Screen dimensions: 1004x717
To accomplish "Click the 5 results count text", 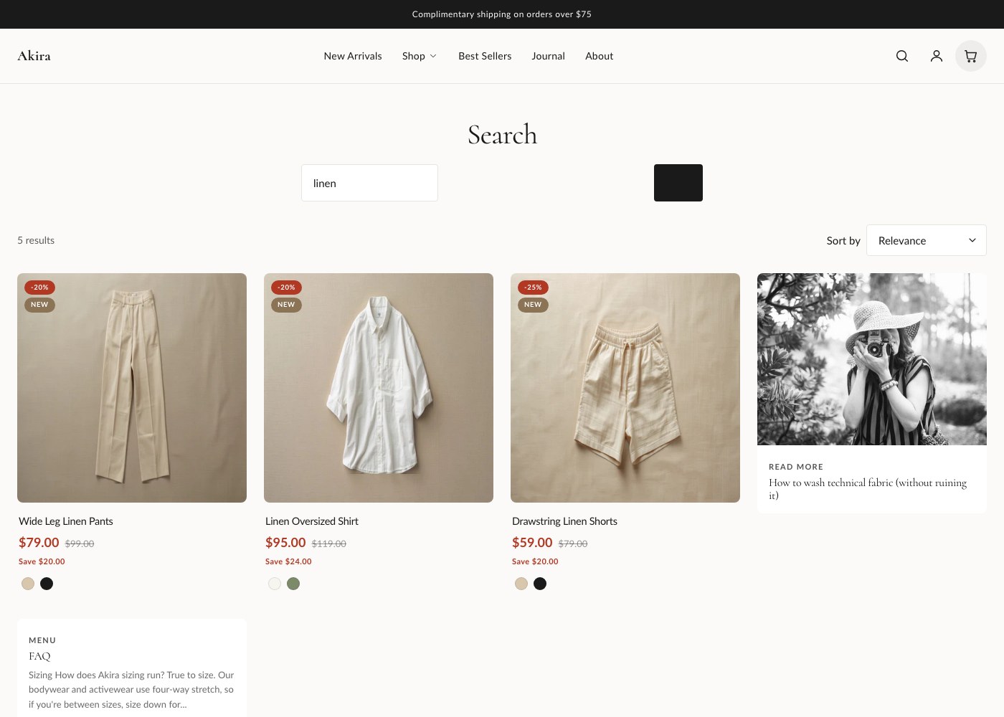I will [36, 240].
